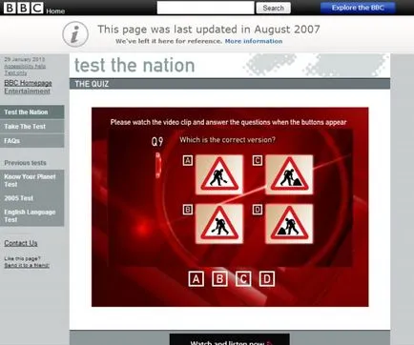
Task: Click the Q9 question number
Action: point(157,142)
